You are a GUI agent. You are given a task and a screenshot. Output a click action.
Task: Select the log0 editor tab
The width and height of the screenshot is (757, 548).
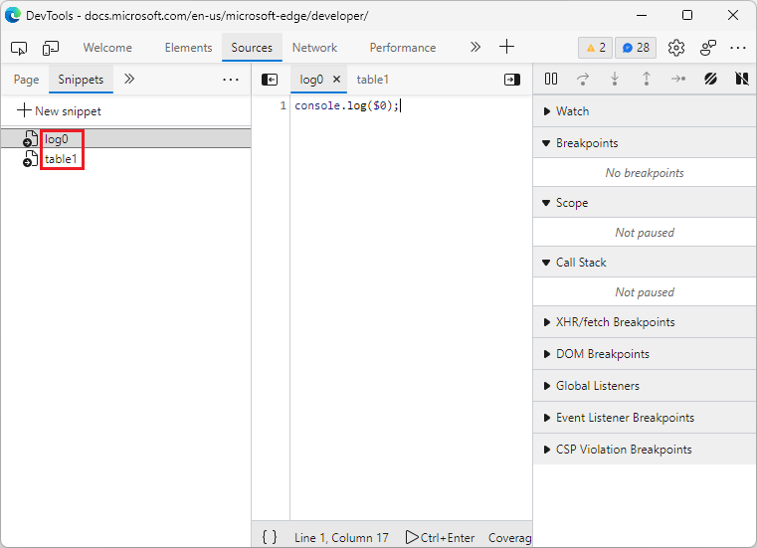pyautogui.click(x=311, y=80)
